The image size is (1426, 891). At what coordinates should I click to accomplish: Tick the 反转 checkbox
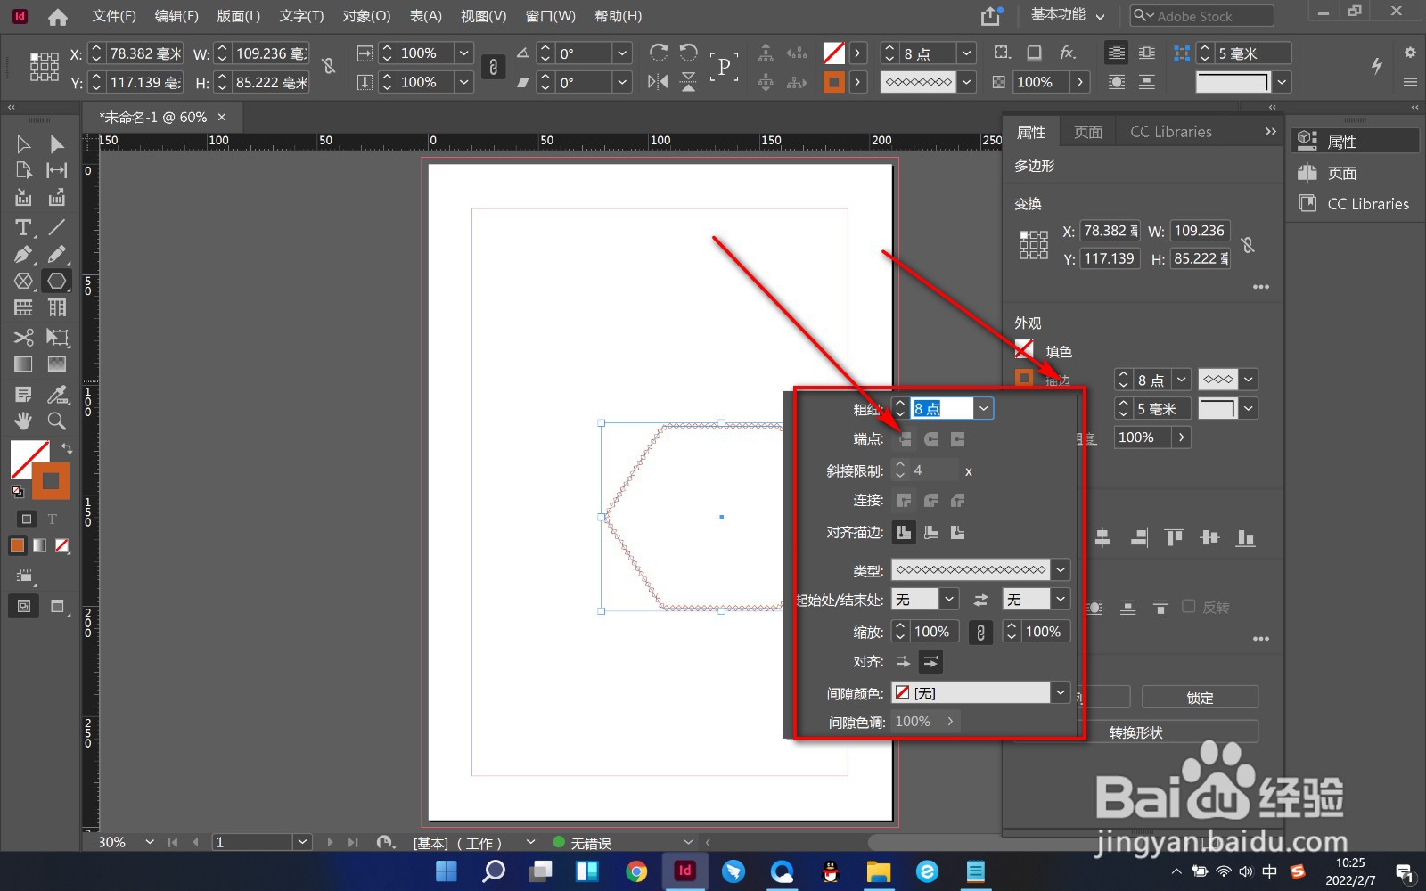point(1188,607)
